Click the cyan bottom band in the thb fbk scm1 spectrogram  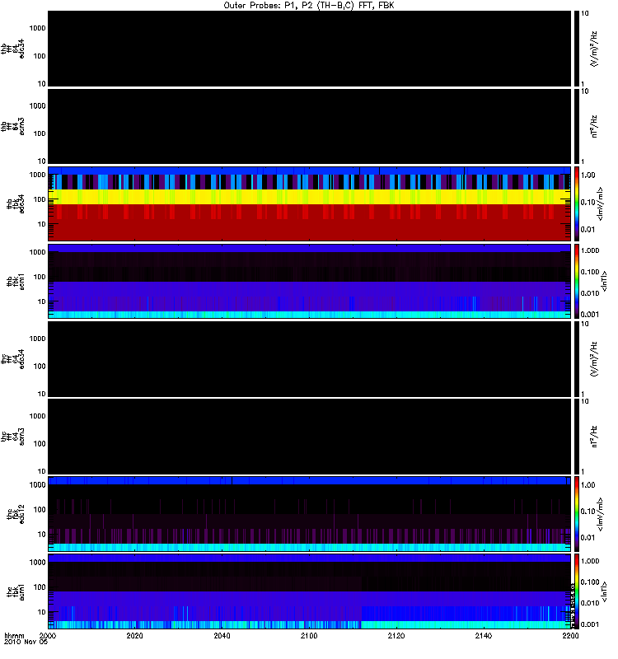(x=309, y=315)
